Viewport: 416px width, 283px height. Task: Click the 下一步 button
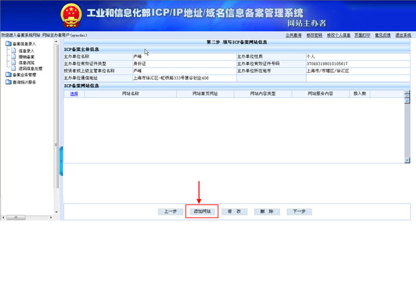(x=299, y=212)
